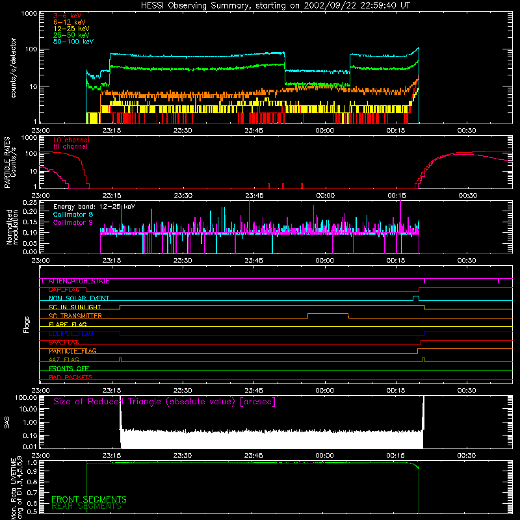Viewport: 520px width, 520px height.
Task: Click the A4Z_FLAG pulse near 23:17
Action: click(x=120, y=359)
